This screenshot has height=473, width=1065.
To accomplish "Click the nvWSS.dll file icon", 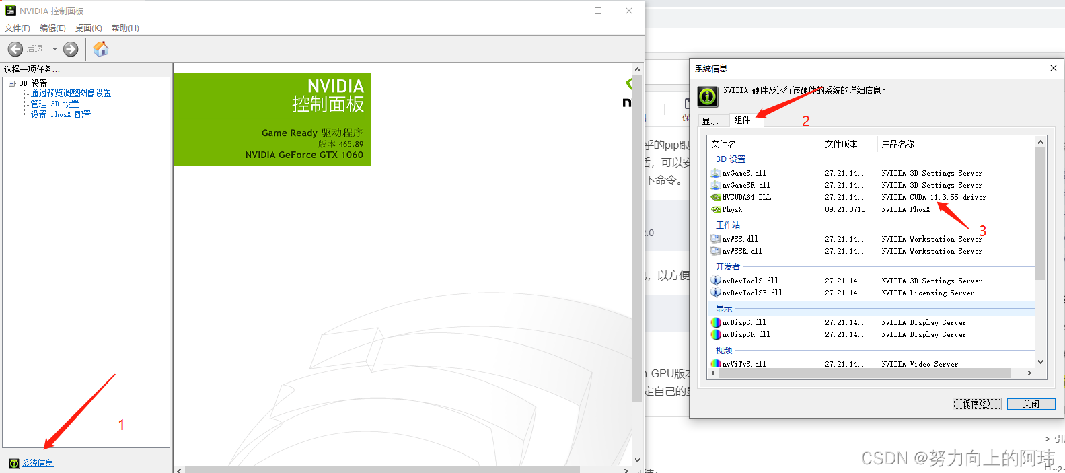I will 716,239.
